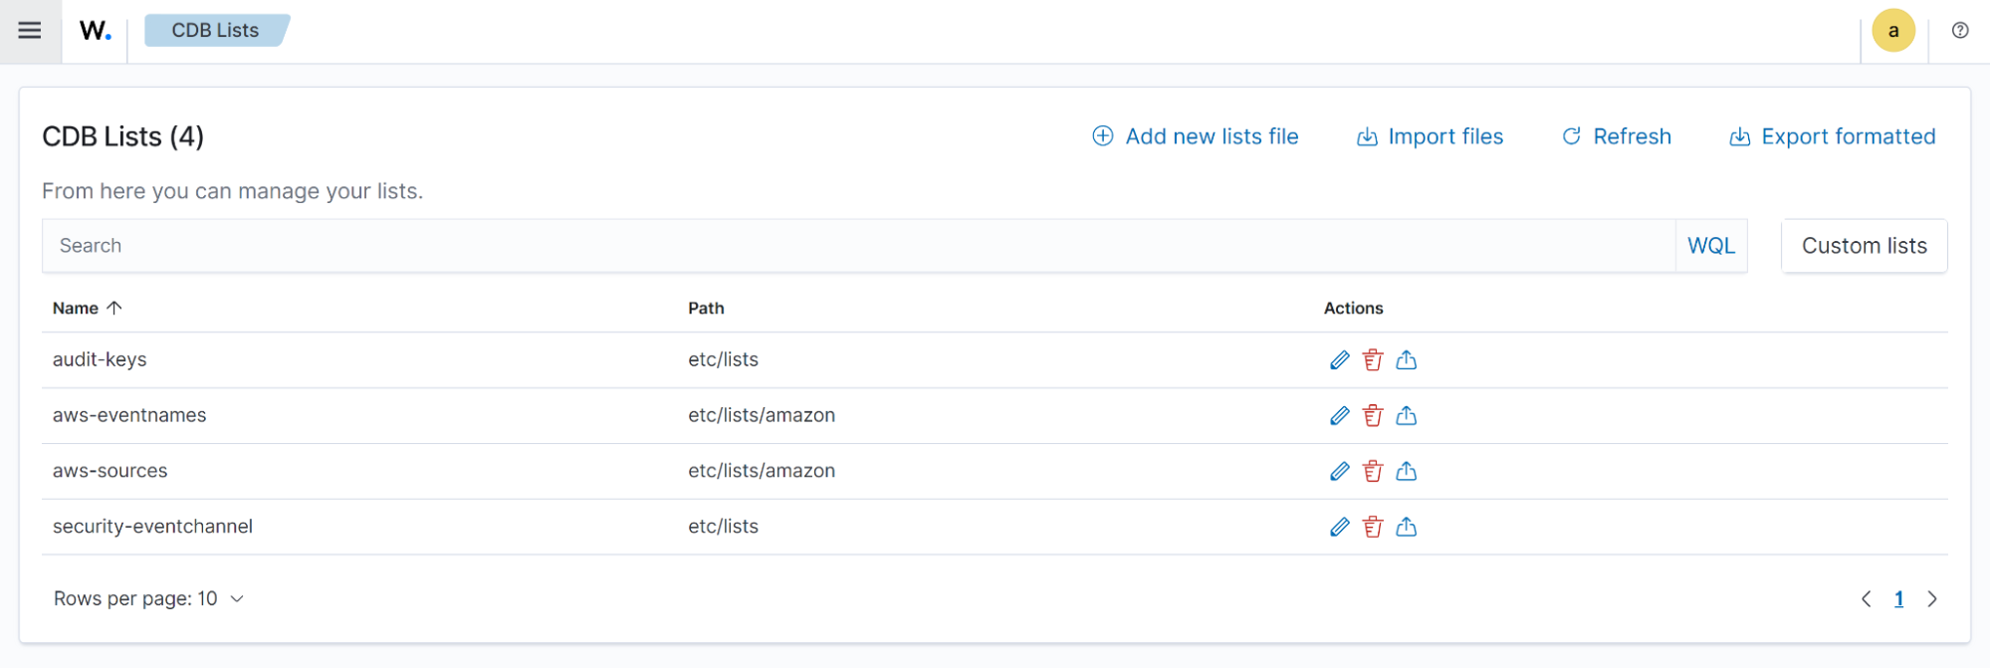The image size is (1990, 668).
Task: Select the CDB Lists breadcrumb tab
Action: coord(215,31)
